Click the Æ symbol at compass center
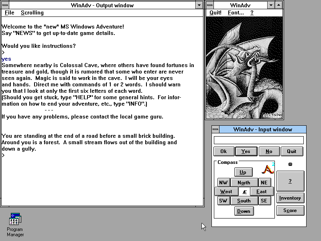The image size is (321, 241). (244, 192)
